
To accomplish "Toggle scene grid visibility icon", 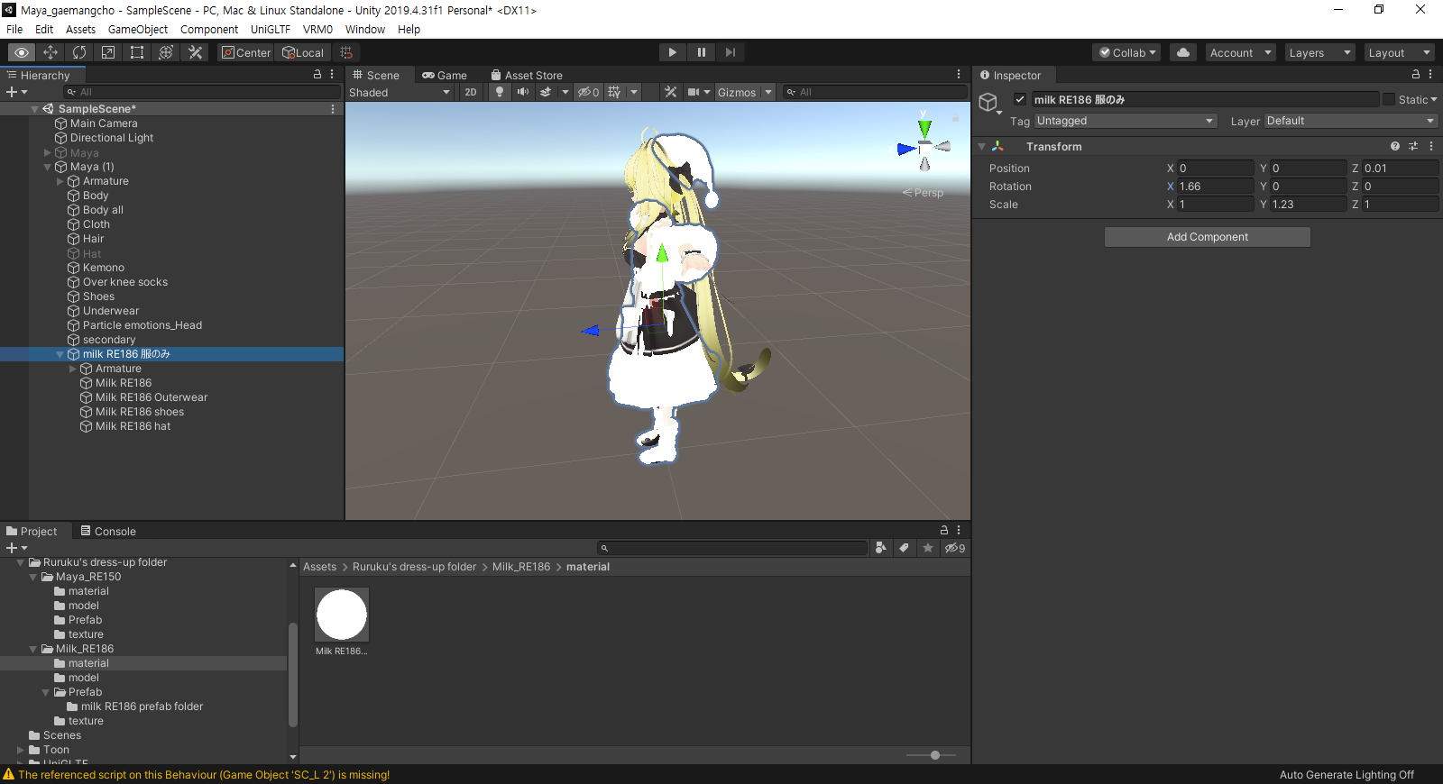I will point(615,92).
